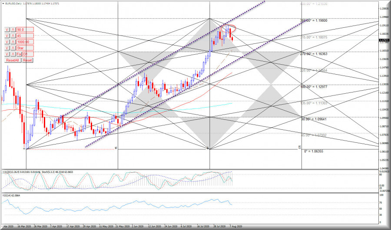The width and height of the screenshot is (391, 230).
Task: Decrease the 1000.00 value with its down arrow
Action: click(7, 42)
